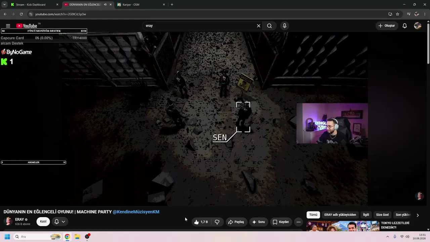Go to the YouTube home logo

point(27,26)
